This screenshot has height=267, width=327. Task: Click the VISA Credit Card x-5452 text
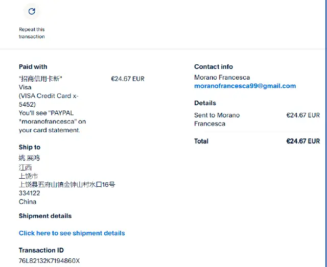tap(49, 100)
